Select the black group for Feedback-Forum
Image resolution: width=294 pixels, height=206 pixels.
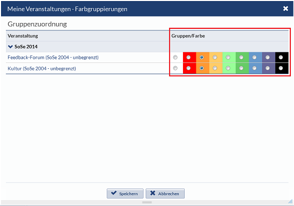point(281,58)
